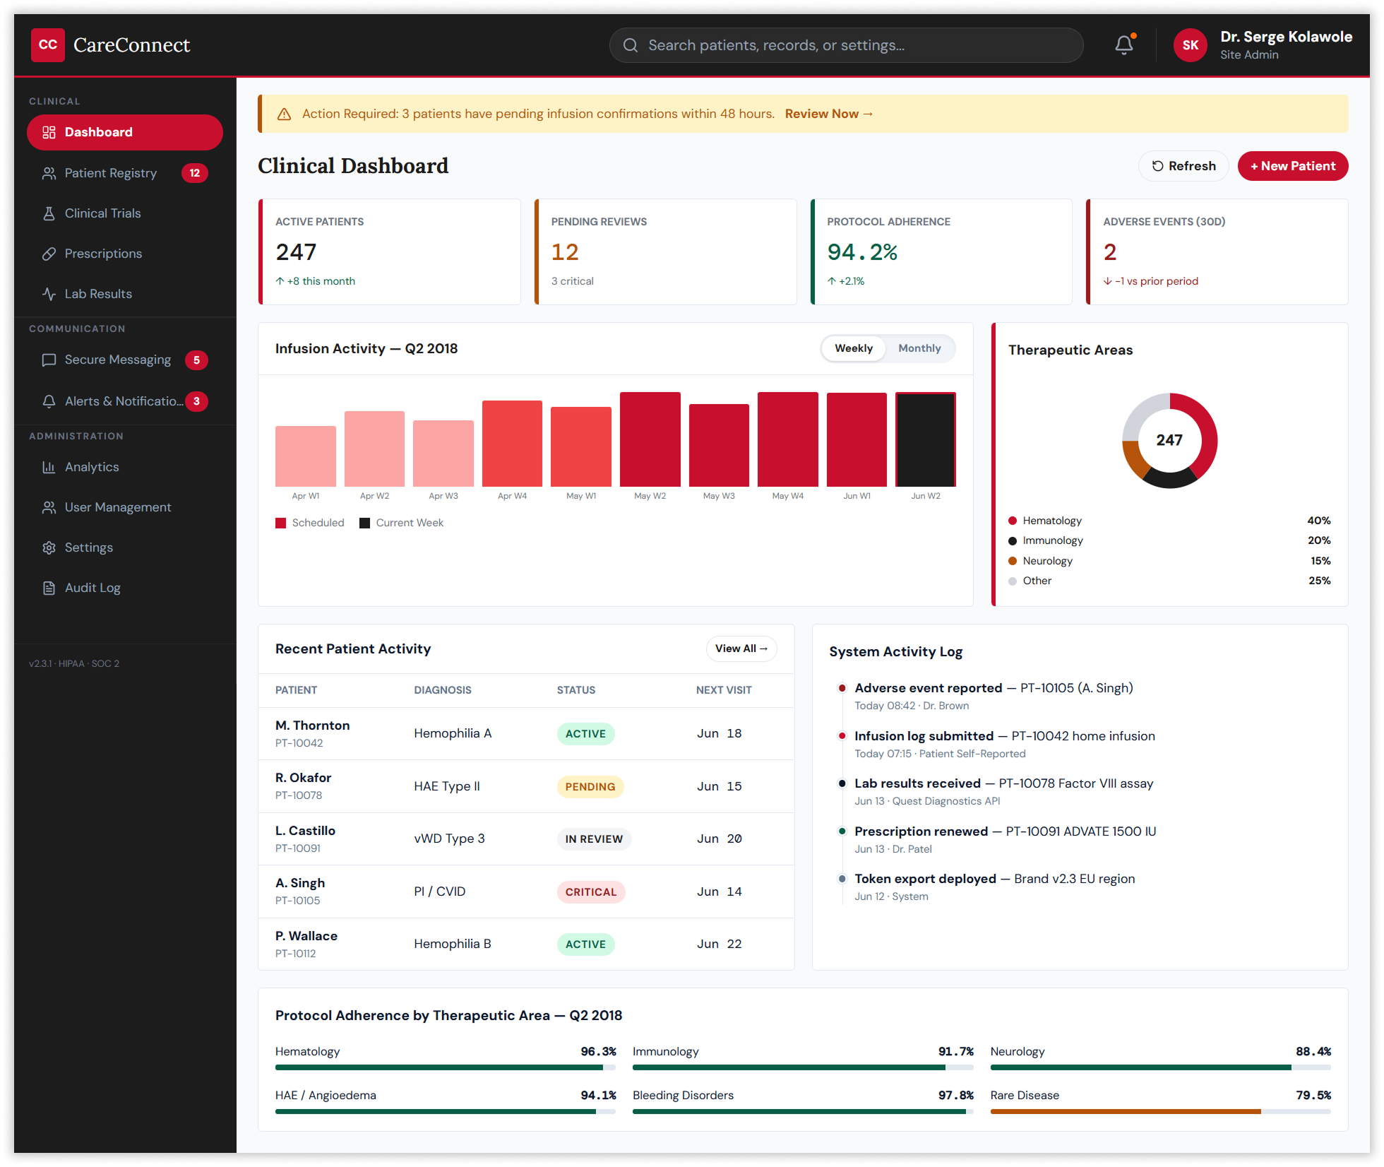This screenshot has width=1384, height=1167.
Task: Open Patient Registry in sidebar
Action: [111, 173]
